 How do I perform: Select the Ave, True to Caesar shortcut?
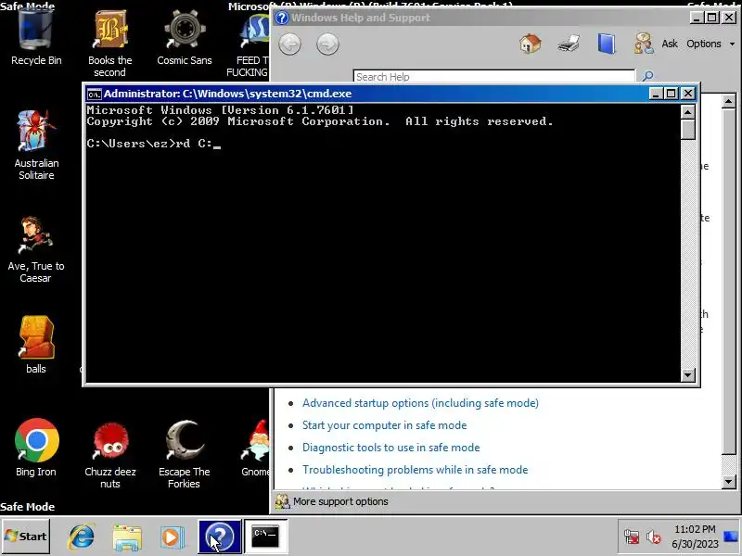point(36,249)
